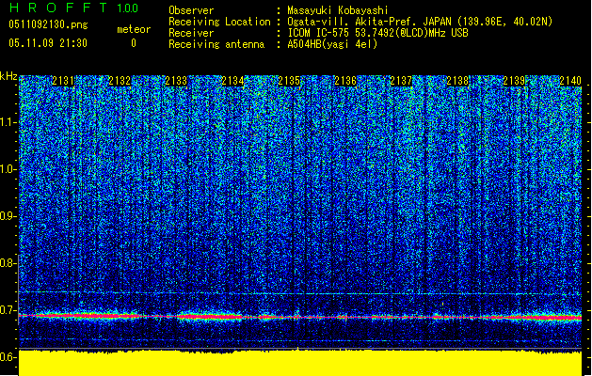Click the timestamp 05.11.09 21:30
The image size is (592, 376).
48,43
